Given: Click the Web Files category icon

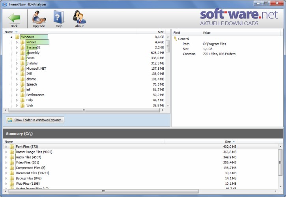Looking at the screenshot, I should click(12, 184).
